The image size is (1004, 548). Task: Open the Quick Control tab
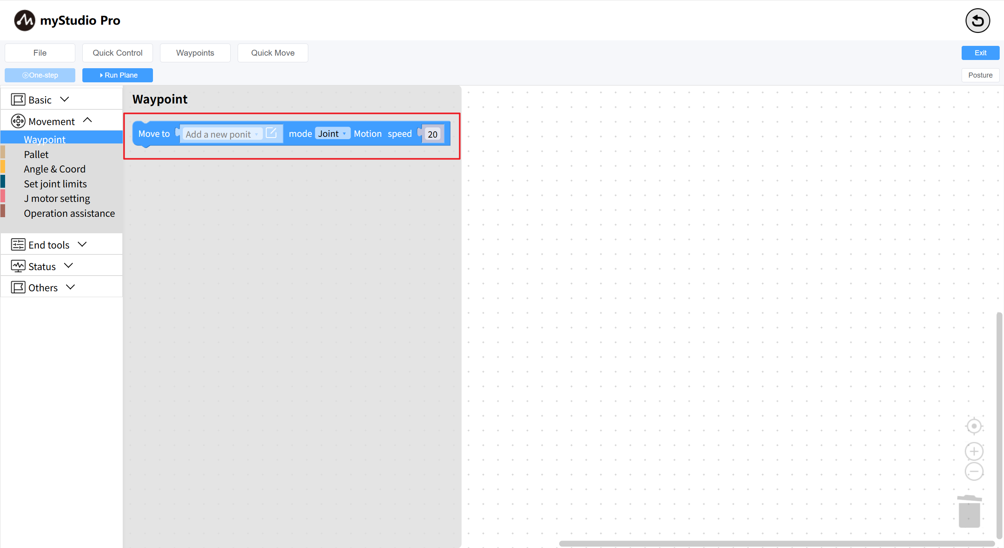pyautogui.click(x=118, y=53)
